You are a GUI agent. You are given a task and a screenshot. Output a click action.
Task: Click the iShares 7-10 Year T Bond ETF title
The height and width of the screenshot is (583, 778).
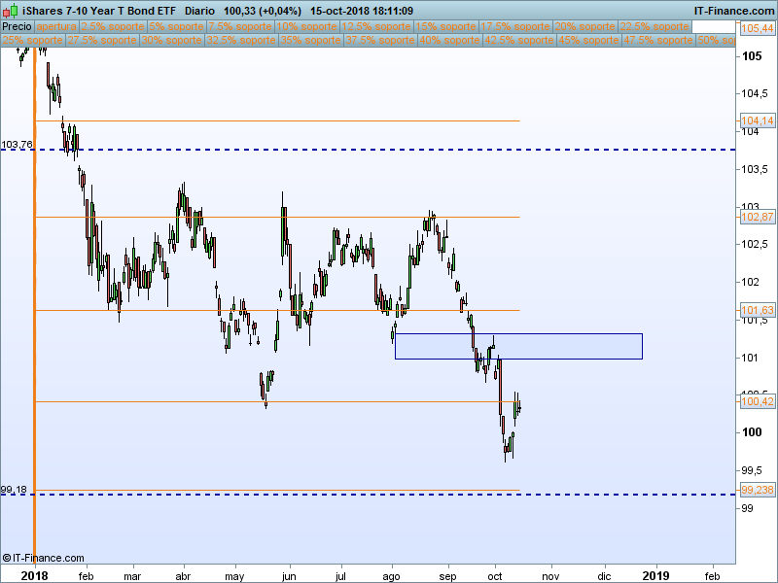pyautogui.click(x=99, y=11)
